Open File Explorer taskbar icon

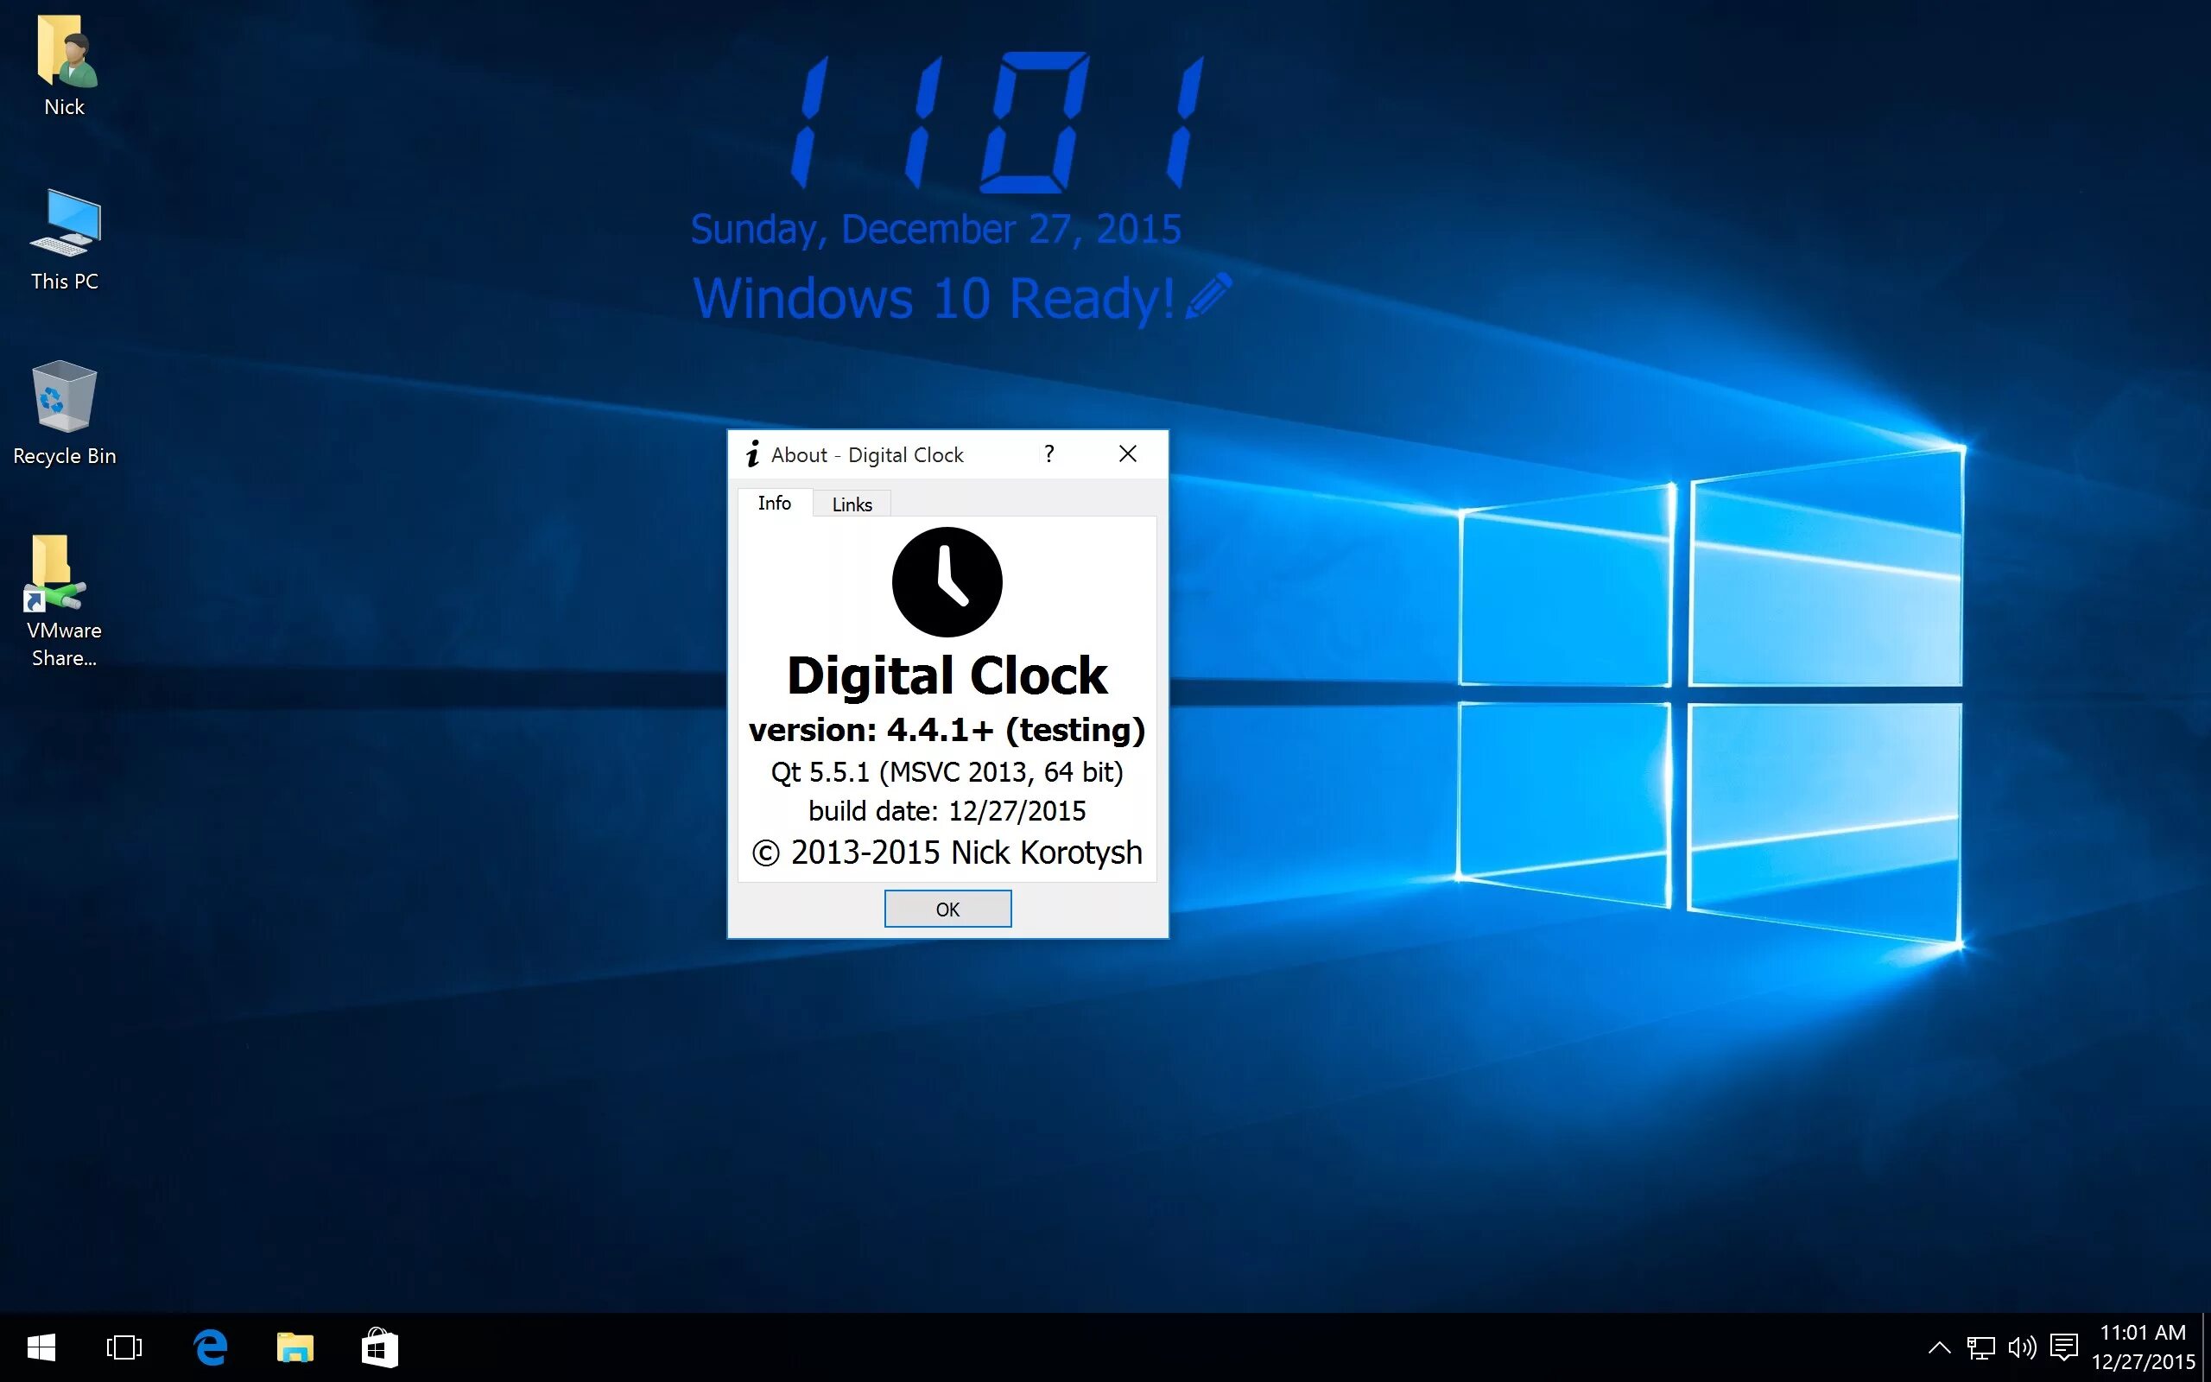291,1344
